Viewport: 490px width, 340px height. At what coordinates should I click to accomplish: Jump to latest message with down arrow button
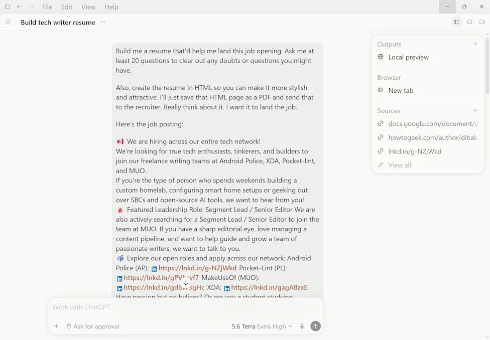(186, 283)
